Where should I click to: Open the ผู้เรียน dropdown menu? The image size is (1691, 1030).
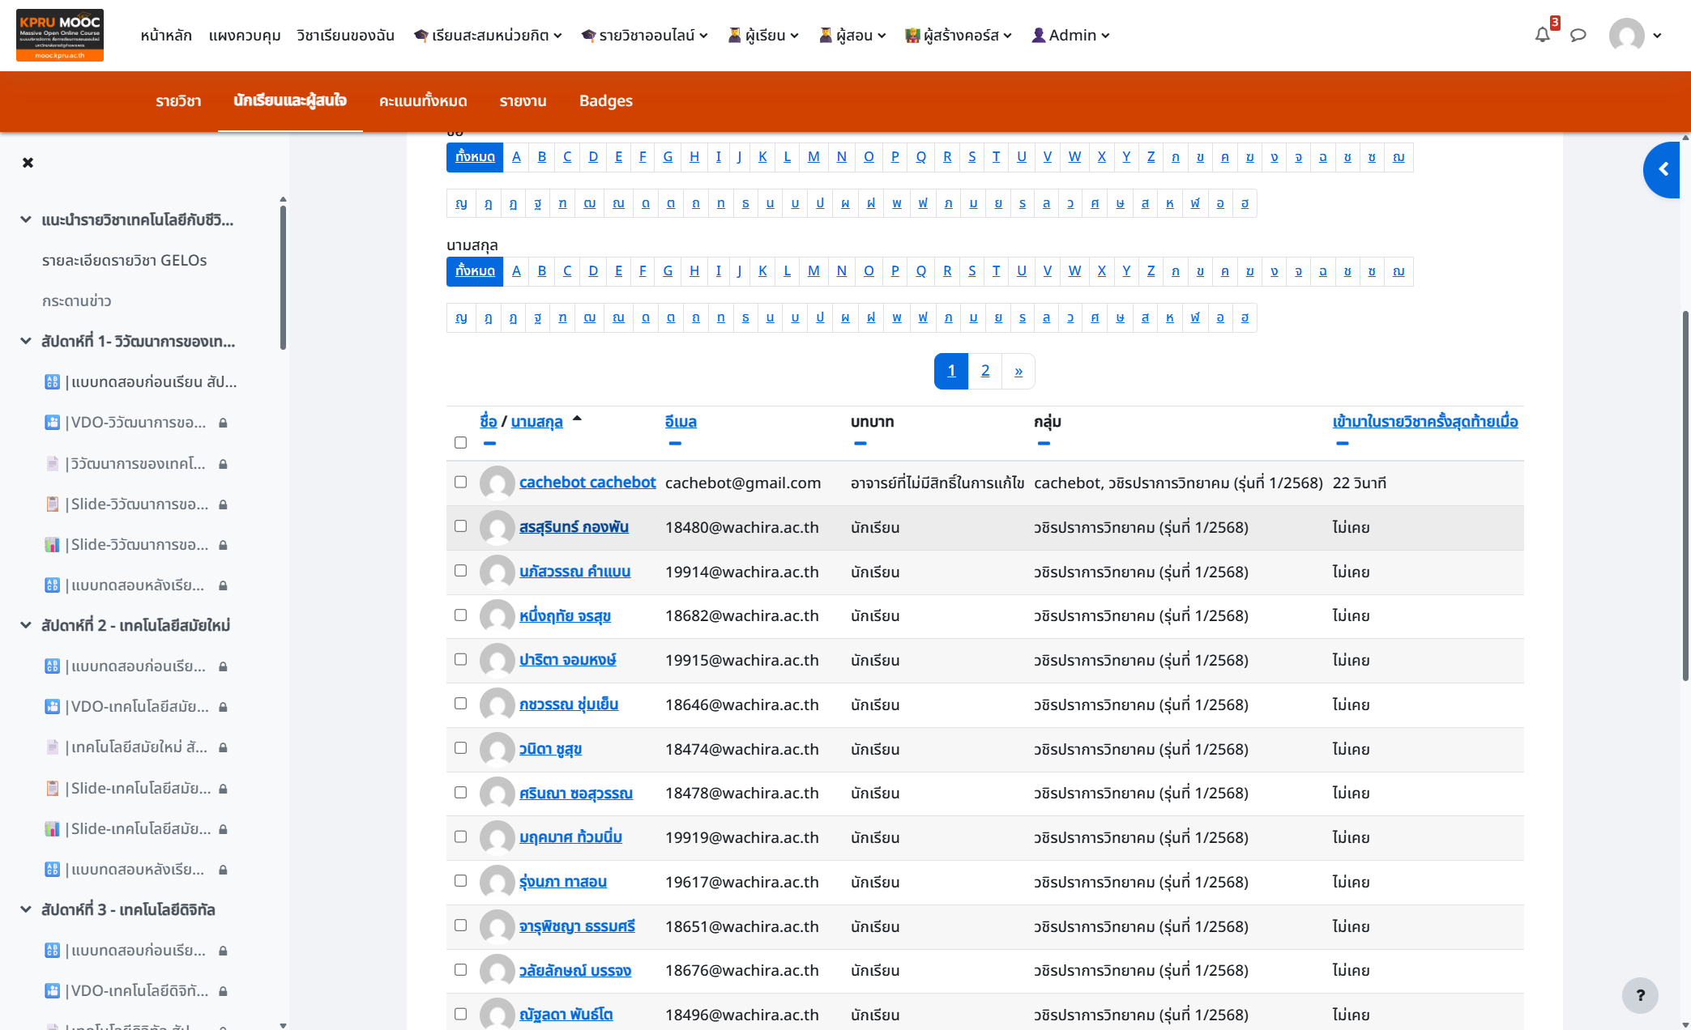pyautogui.click(x=763, y=35)
